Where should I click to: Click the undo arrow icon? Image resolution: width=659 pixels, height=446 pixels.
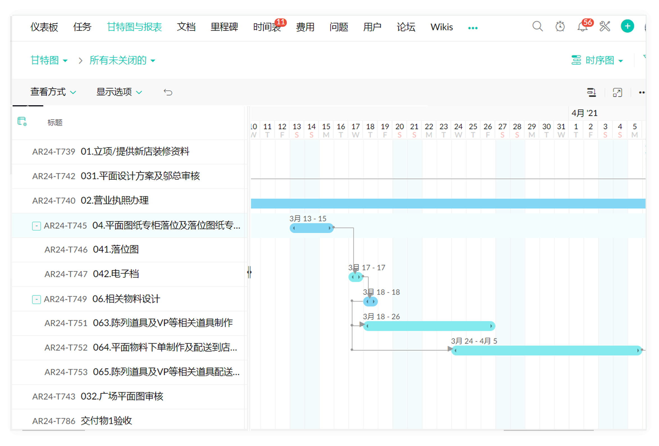[x=168, y=92]
